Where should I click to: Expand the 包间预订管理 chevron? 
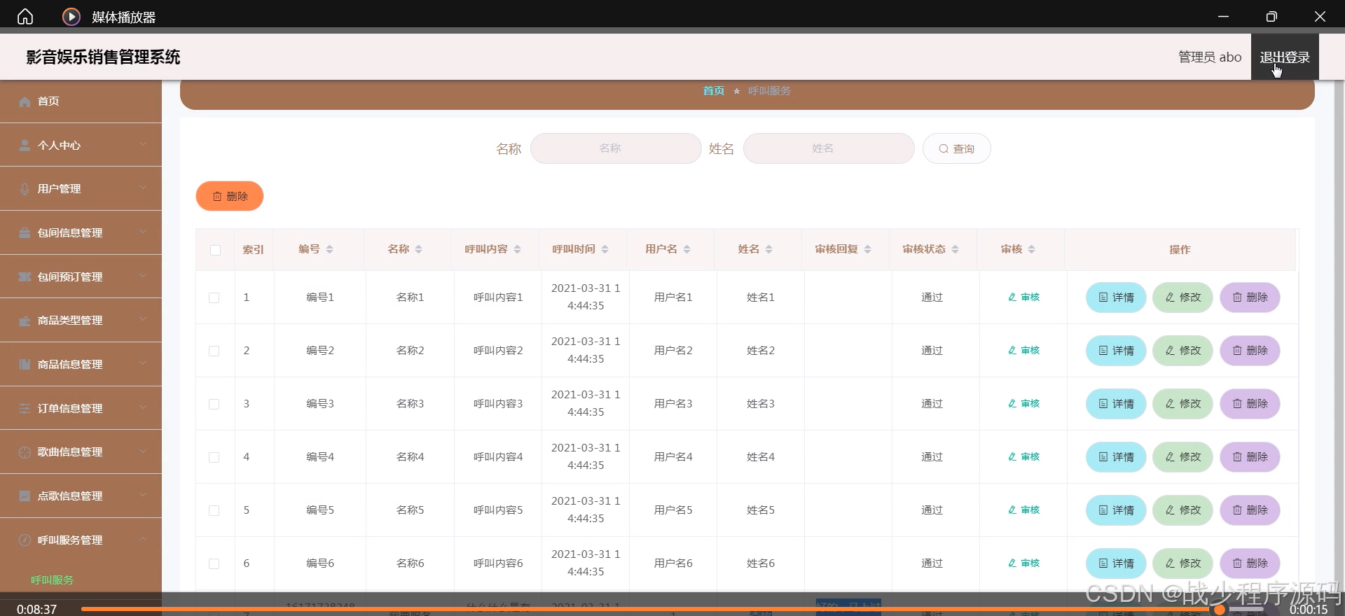pos(143,276)
